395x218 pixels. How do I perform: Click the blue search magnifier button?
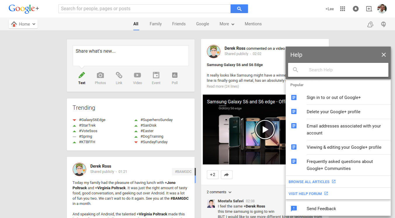pos(239,9)
